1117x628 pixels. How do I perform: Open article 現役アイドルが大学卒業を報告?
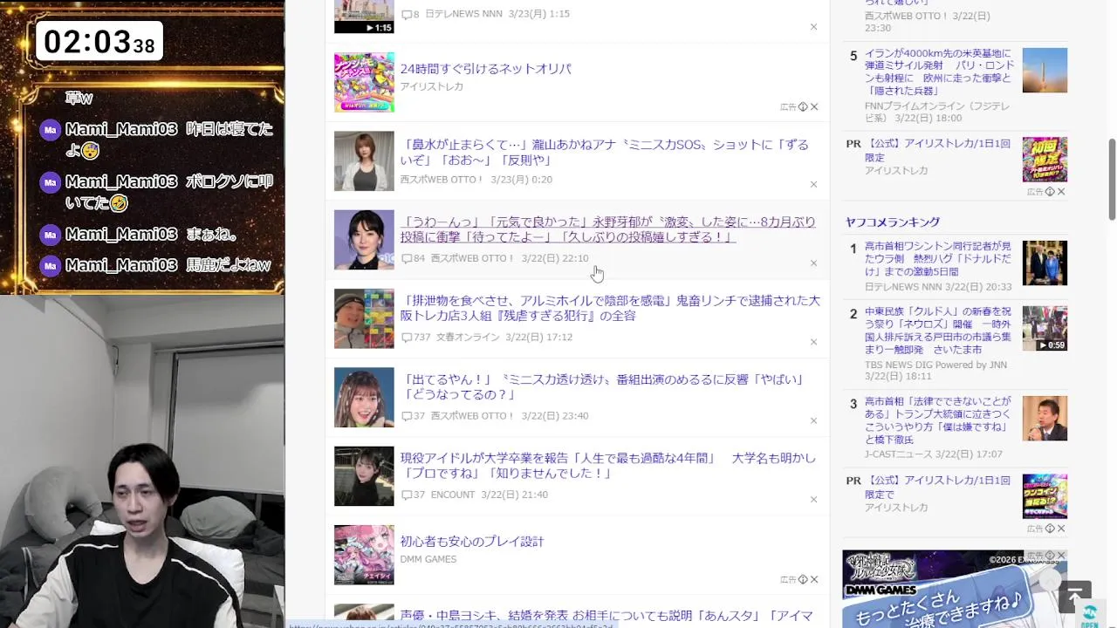pos(608,465)
